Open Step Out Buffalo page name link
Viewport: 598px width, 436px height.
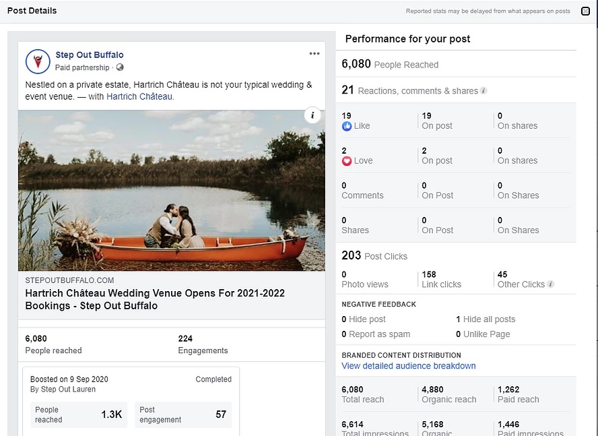pos(90,55)
